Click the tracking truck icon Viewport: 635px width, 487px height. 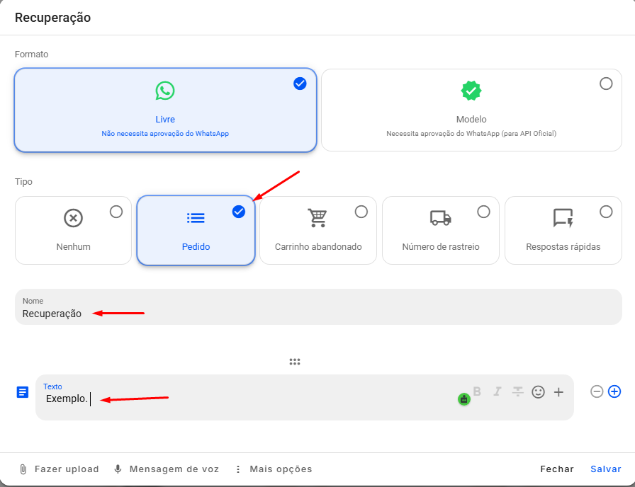point(441,218)
